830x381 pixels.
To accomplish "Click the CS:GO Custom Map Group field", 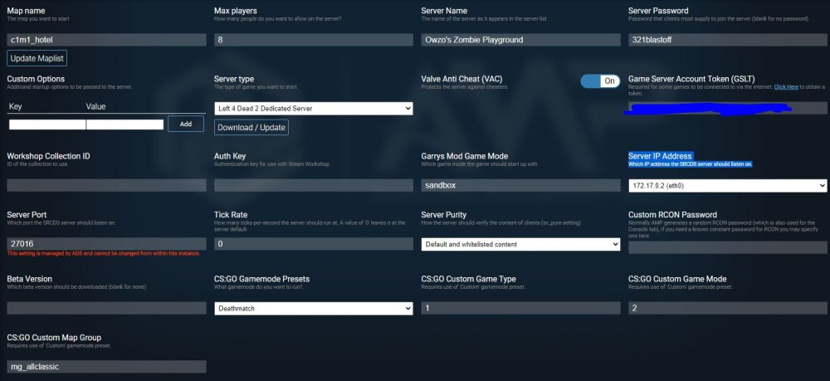I will (x=106, y=366).
